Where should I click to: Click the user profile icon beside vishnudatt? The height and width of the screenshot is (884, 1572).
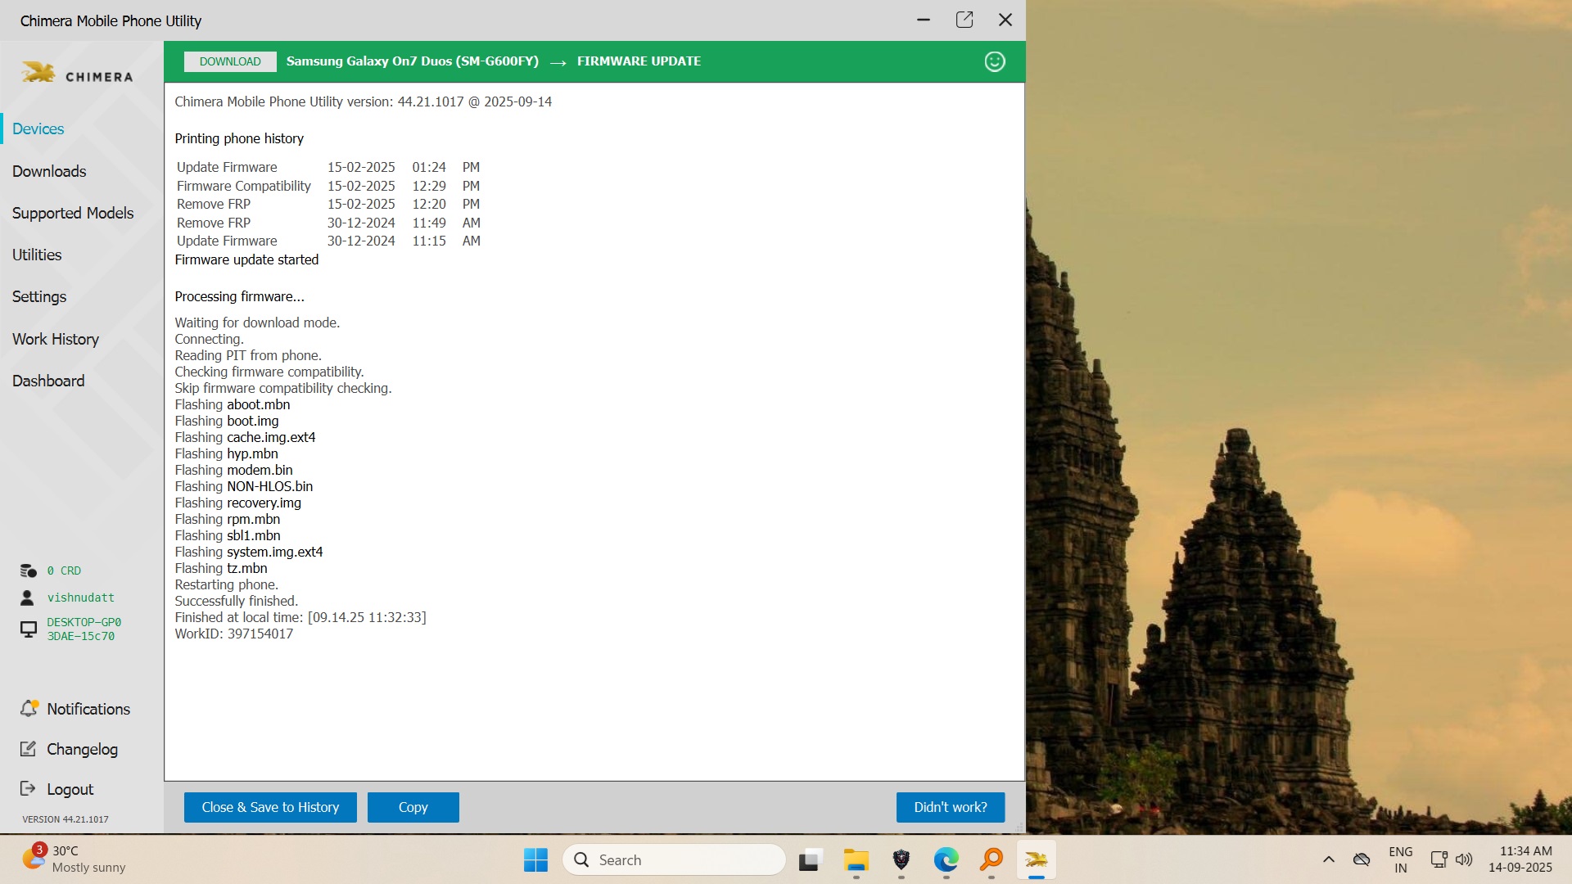point(28,598)
